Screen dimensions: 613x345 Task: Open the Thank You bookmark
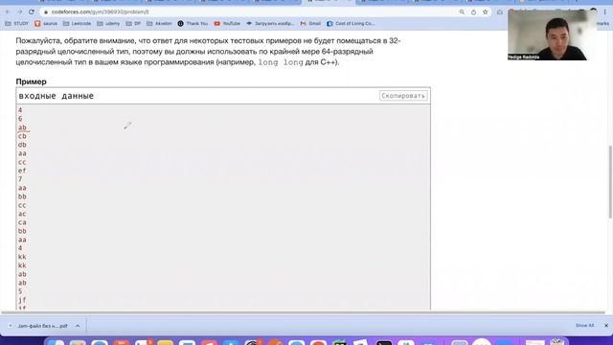click(x=193, y=23)
